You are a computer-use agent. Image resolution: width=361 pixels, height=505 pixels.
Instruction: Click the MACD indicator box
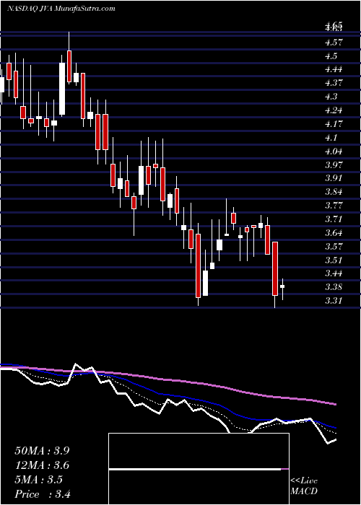199,469
